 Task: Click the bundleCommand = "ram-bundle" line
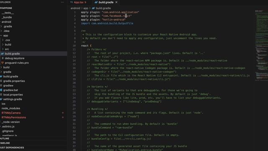click(110, 128)
